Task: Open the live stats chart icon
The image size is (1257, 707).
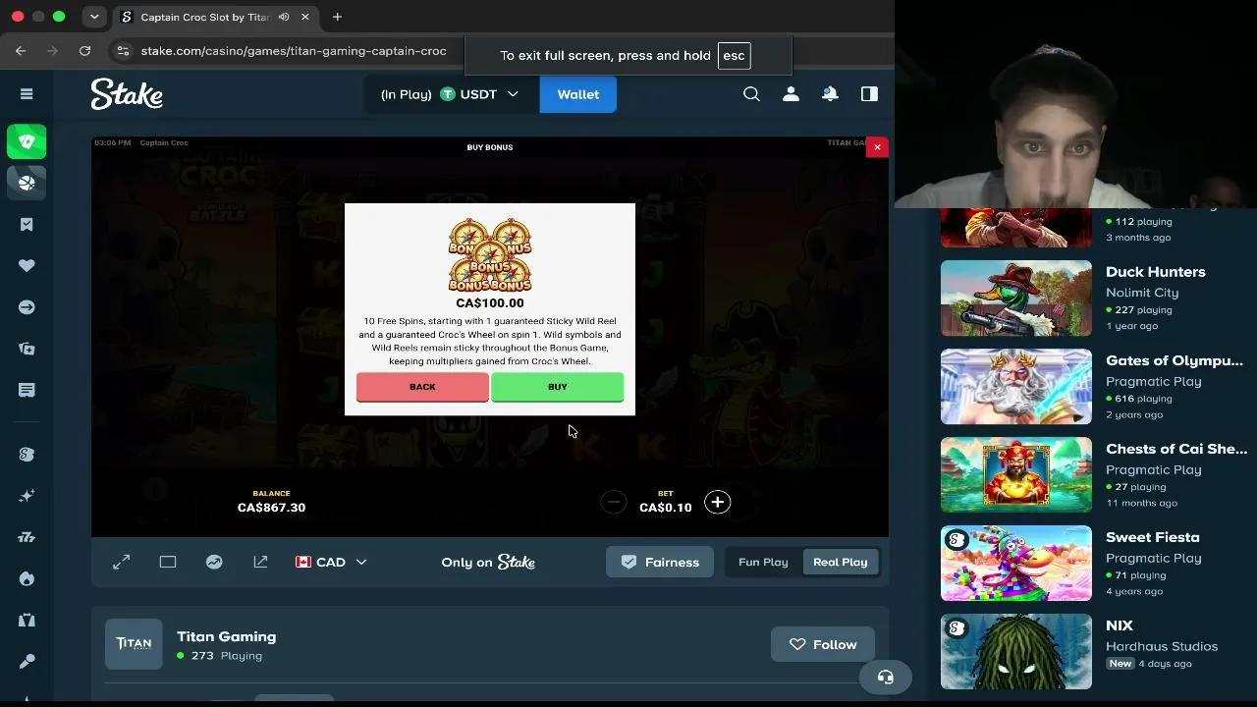Action: (214, 562)
